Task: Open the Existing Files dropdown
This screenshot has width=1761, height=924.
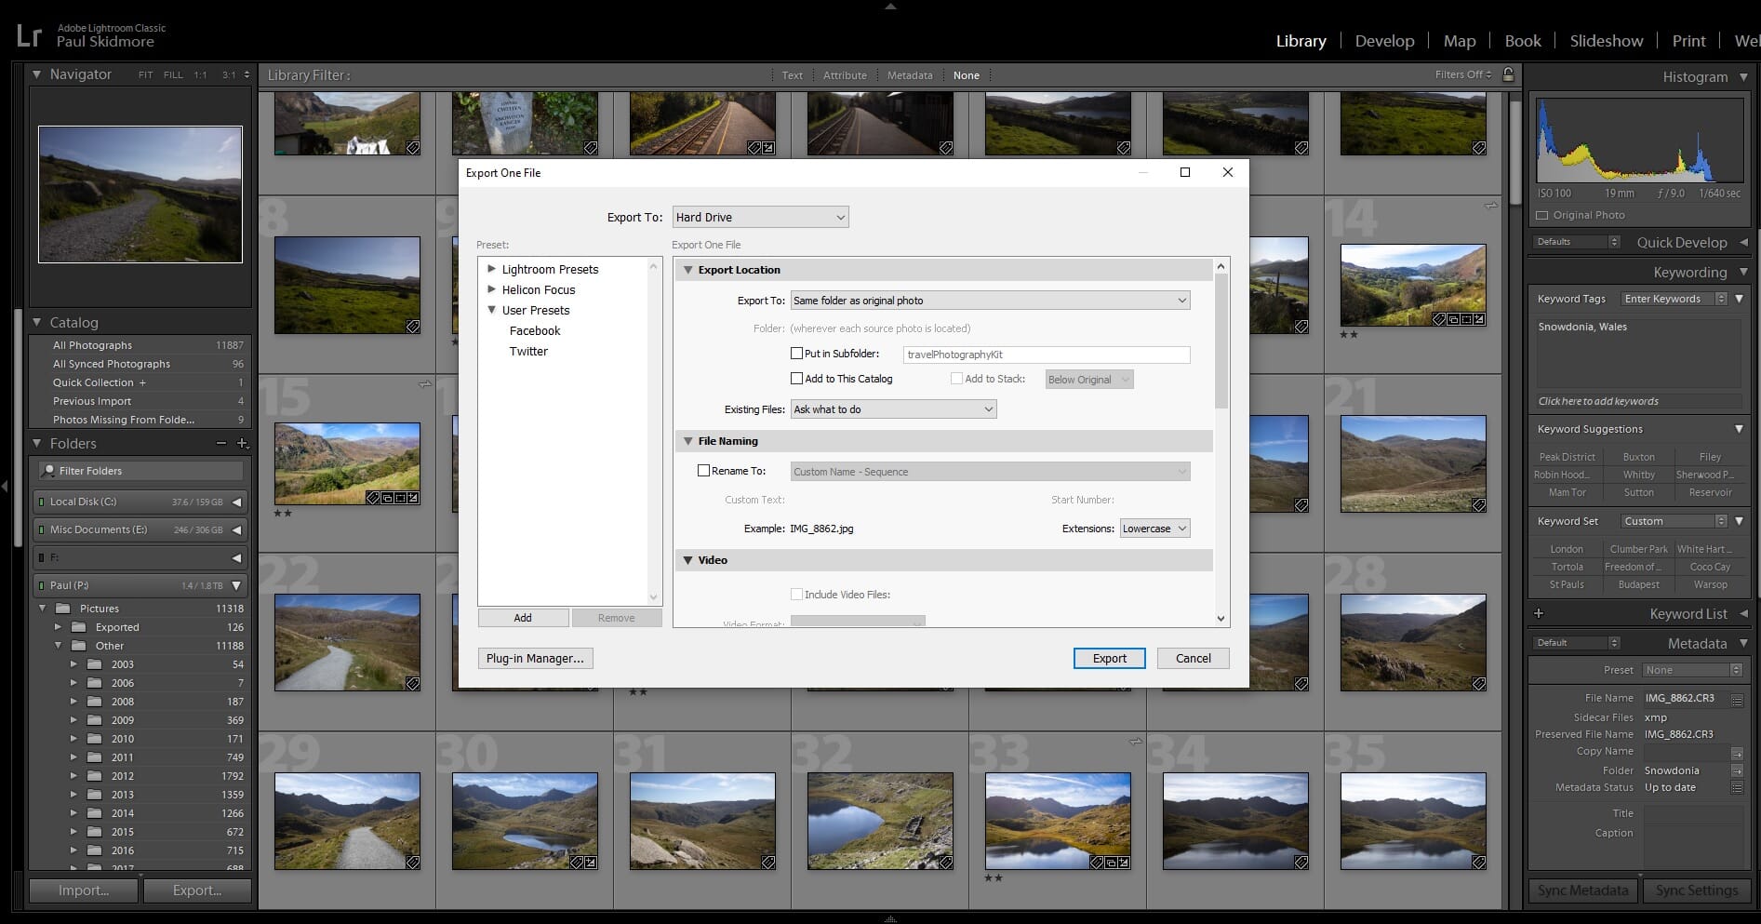Action: 893,409
